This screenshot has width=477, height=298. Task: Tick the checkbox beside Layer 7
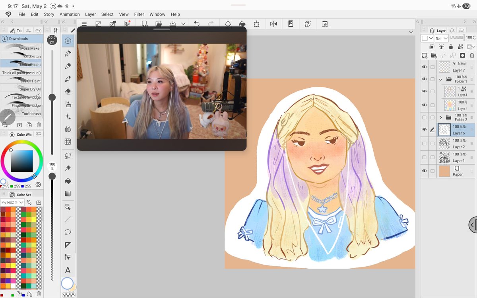tap(432, 67)
